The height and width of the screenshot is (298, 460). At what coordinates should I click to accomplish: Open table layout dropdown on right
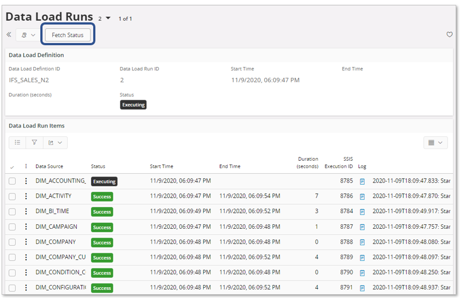[435, 143]
